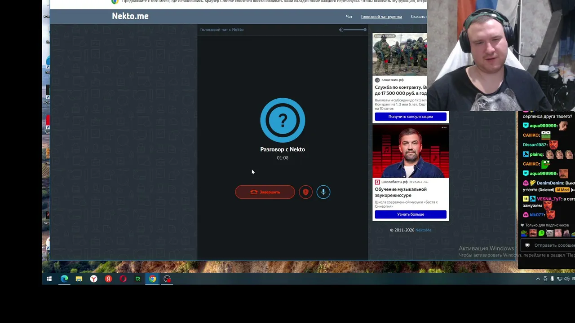Click the Pepe frog emote after the upper CAIIIKO
Viewport: 575px width, 323px height.
point(546,135)
